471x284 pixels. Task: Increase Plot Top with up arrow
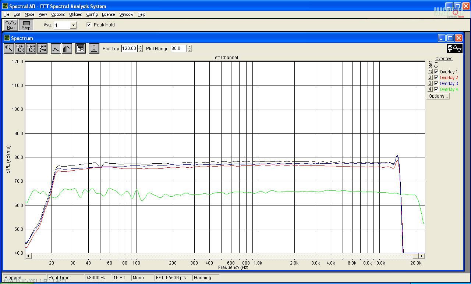point(140,47)
